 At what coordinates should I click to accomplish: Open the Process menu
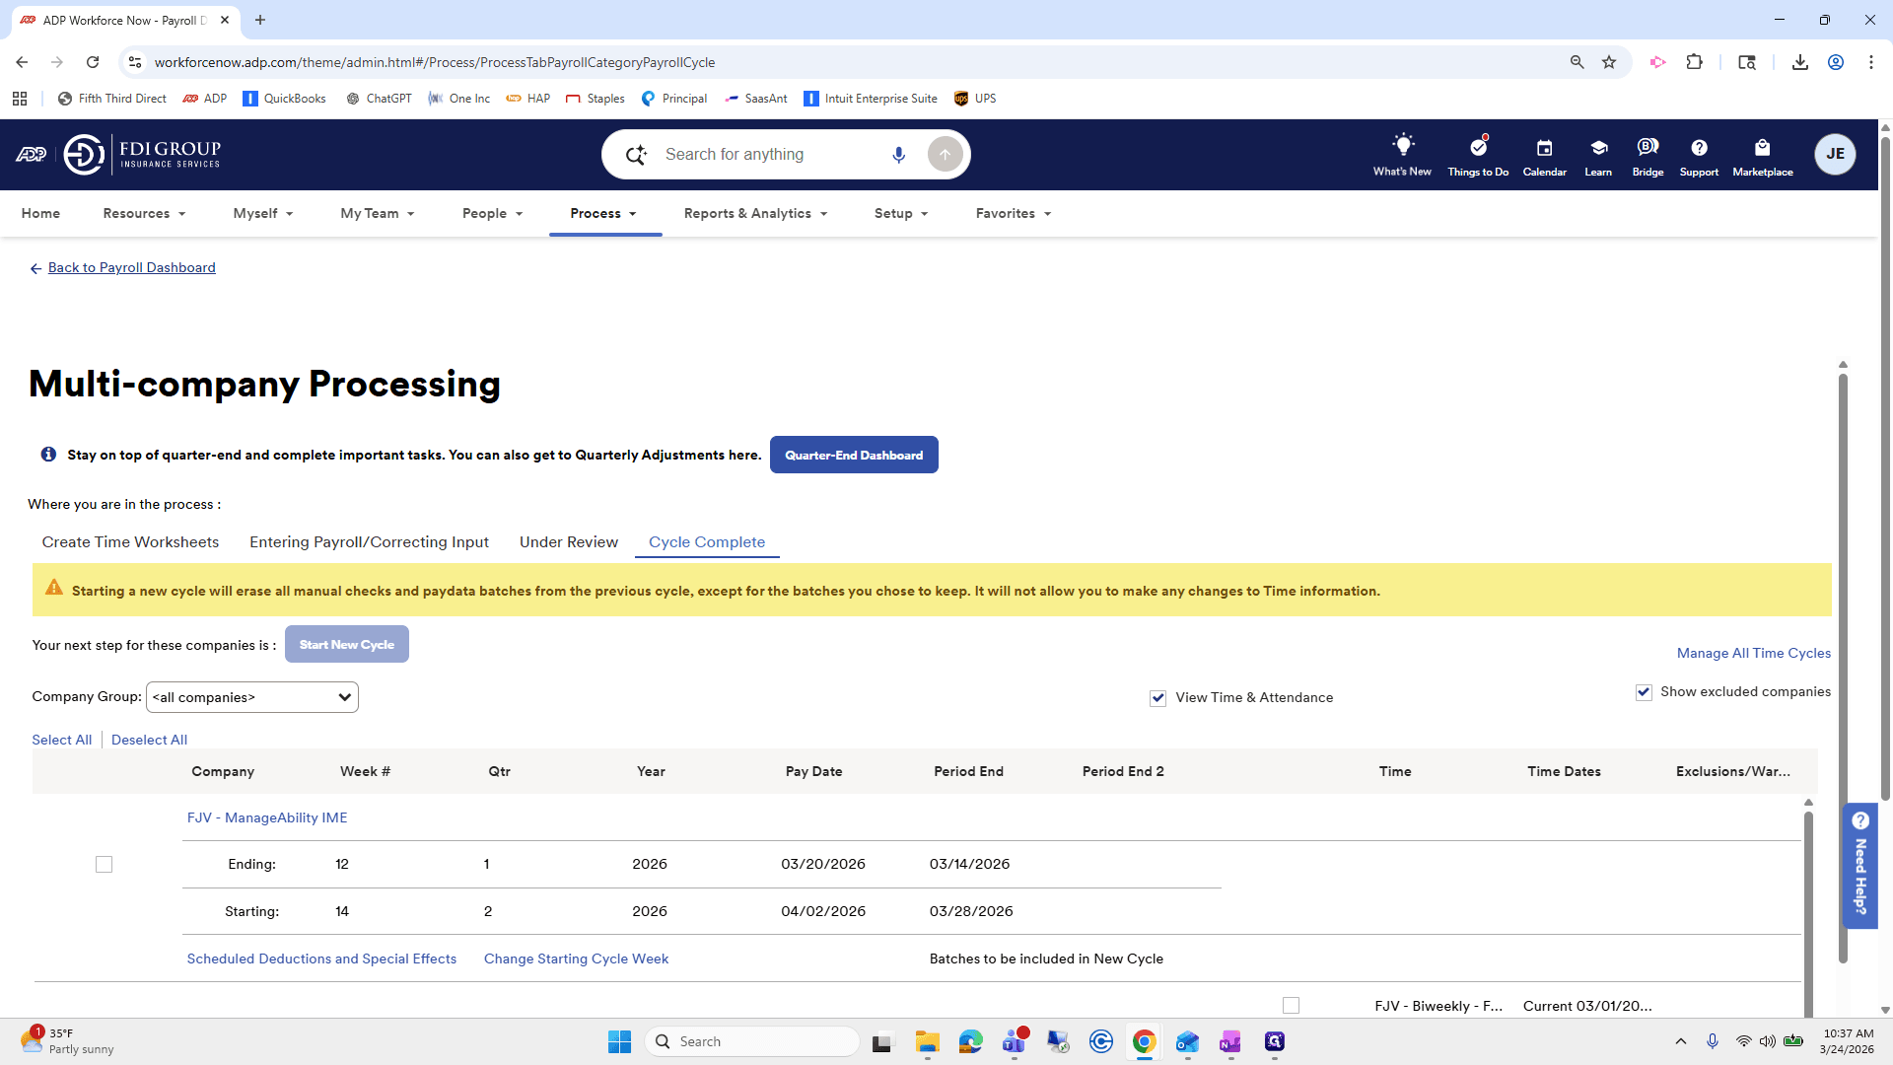[x=603, y=213]
